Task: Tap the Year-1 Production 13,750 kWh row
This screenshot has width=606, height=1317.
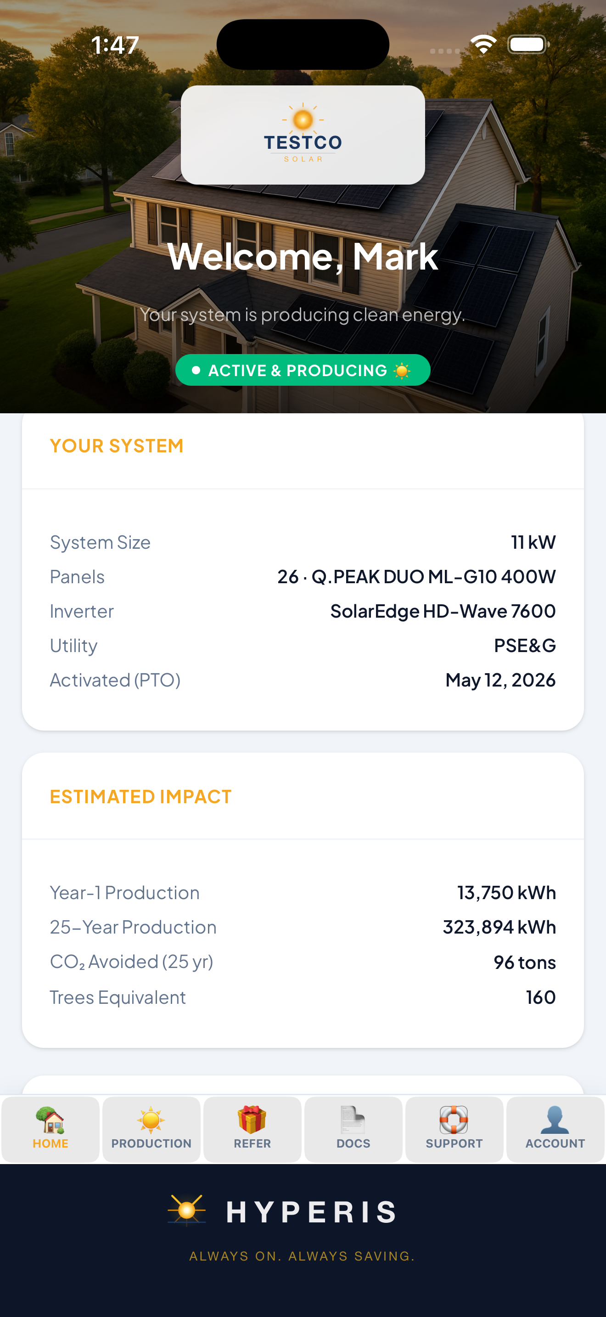Action: tap(303, 893)
